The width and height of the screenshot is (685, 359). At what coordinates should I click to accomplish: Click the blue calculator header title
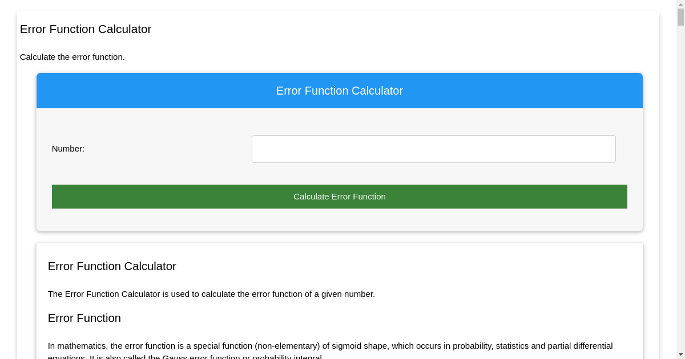(x=340, y=91)
